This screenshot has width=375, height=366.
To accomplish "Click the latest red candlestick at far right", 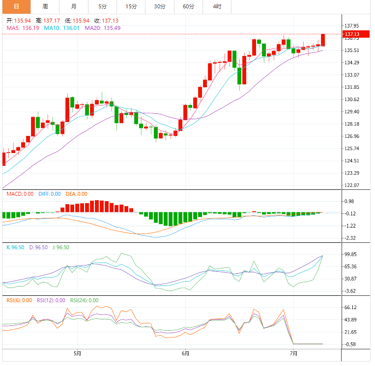I will (x=323, y=40).
